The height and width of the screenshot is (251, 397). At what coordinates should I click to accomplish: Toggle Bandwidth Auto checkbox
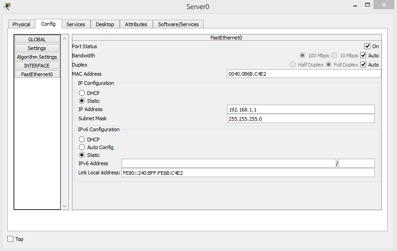pos(363,56)
